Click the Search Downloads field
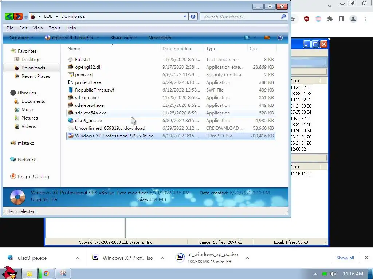 pyautogui.click(x=242, y=16)
